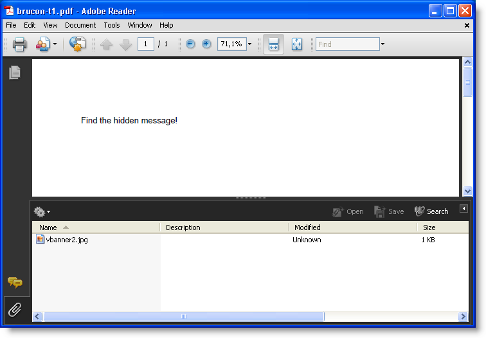Expand the zoom percentage dropdown
The height and width of the screenshot is (338, 486).
(250, 44)
